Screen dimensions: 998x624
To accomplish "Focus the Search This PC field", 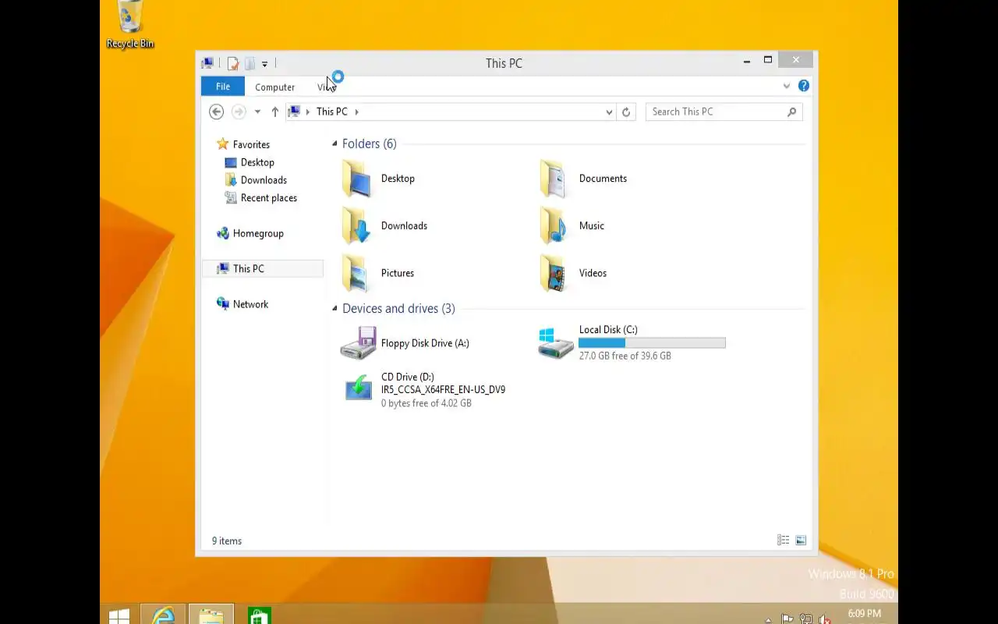I will point(724,112).
